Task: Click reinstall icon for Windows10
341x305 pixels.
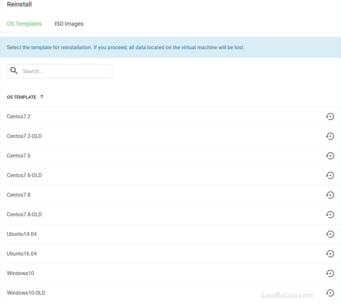Action: click(330, 273)
